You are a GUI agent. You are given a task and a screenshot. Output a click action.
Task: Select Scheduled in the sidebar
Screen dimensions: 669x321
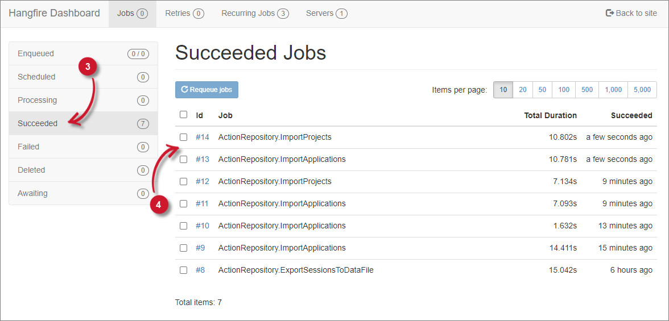coord(83,77)
